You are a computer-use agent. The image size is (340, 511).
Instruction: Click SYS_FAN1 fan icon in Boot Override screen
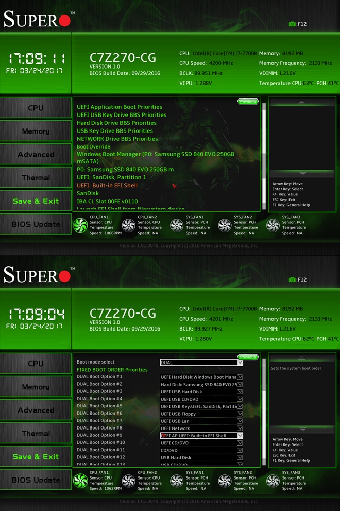[x=177, y=225]
